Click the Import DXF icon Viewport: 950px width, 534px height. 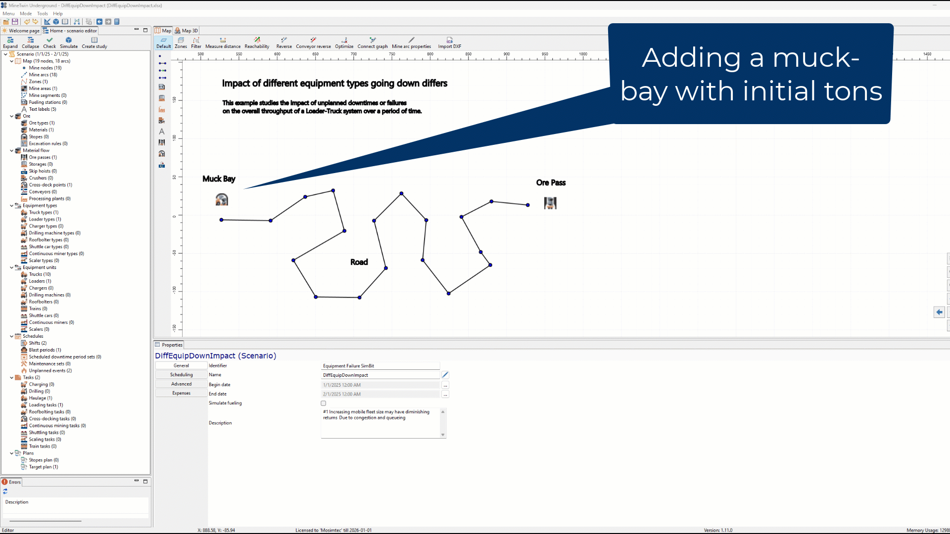pyautogui.click(x=449, y=40)
